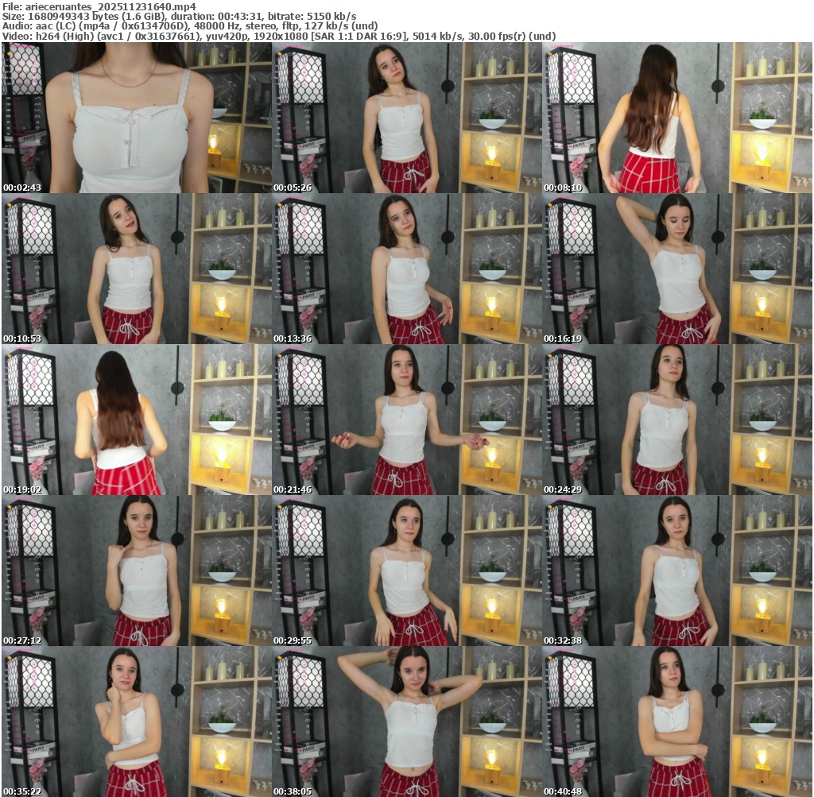The height and width of the screenshot is (797, 814).
Task: Click the Size and duration info line
Action: point(179,16)
